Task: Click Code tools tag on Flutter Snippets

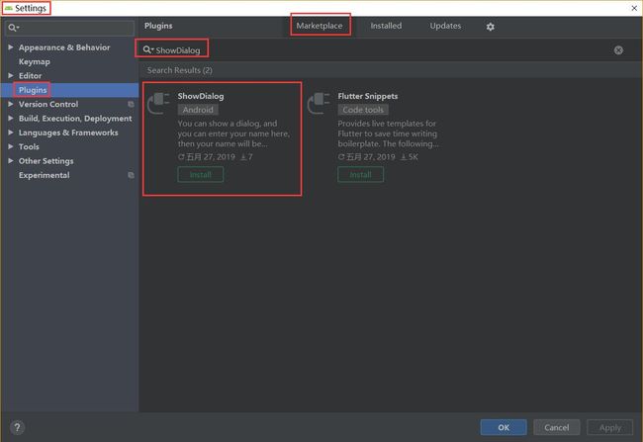Action: pos(363,110)
